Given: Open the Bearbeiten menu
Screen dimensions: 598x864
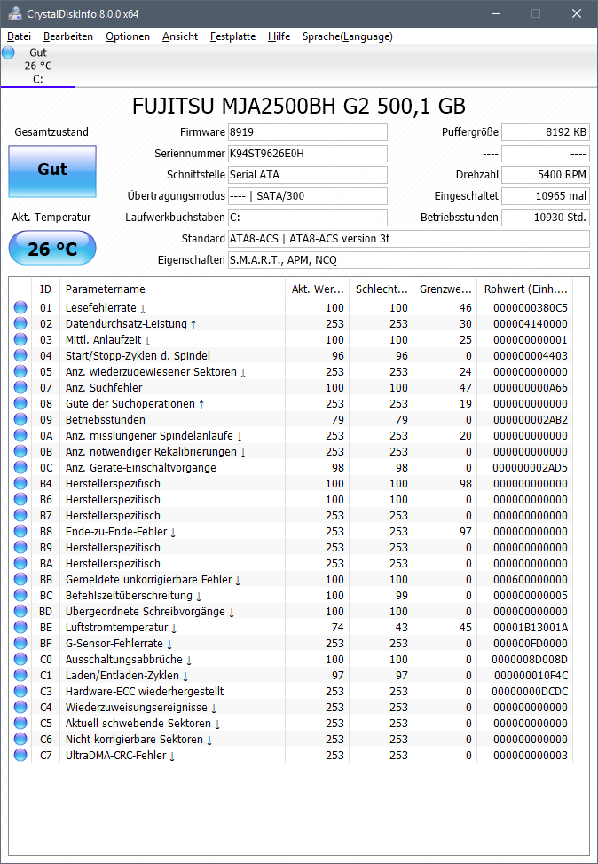Looking at the screenshot, I should (x=68, y=36).
